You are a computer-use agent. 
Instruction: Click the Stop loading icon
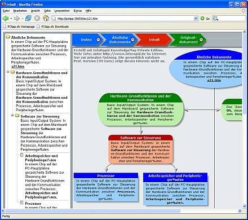point(37,18)
